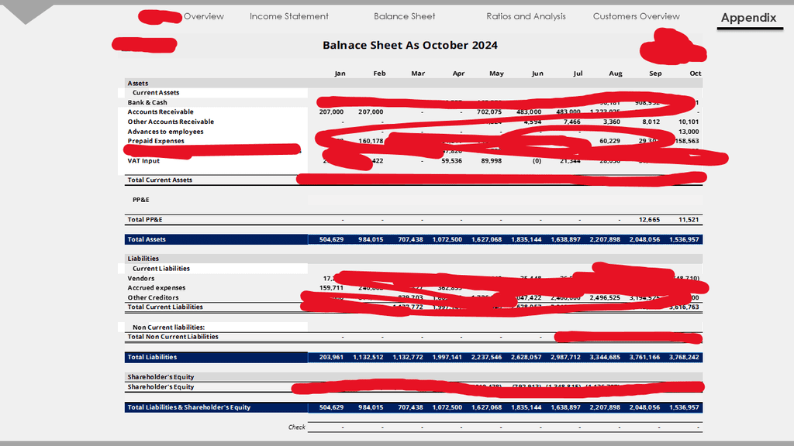794x446 pixels.
Task: Select Accrued expenses Jan value 159,711
Action: tap(331, 288)
